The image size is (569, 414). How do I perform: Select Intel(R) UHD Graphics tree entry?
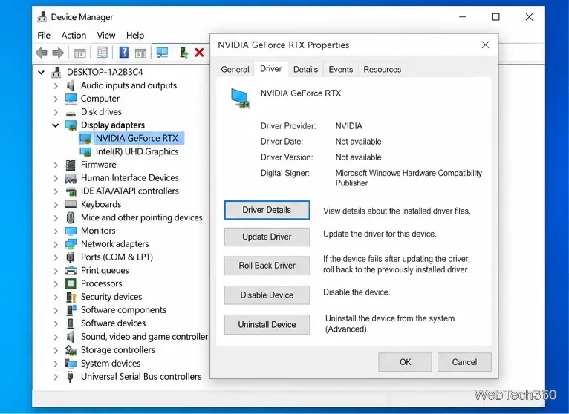137,151
